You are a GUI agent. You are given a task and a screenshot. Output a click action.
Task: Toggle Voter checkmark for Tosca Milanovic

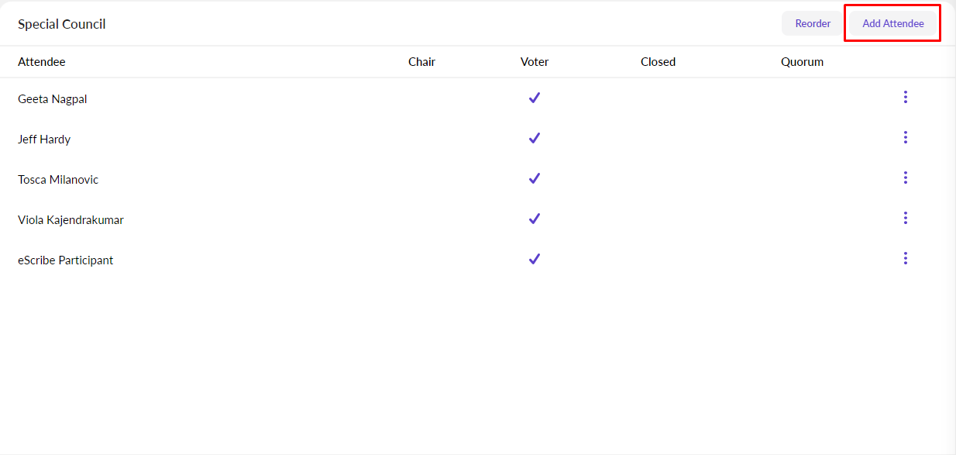tap(534, 178)
